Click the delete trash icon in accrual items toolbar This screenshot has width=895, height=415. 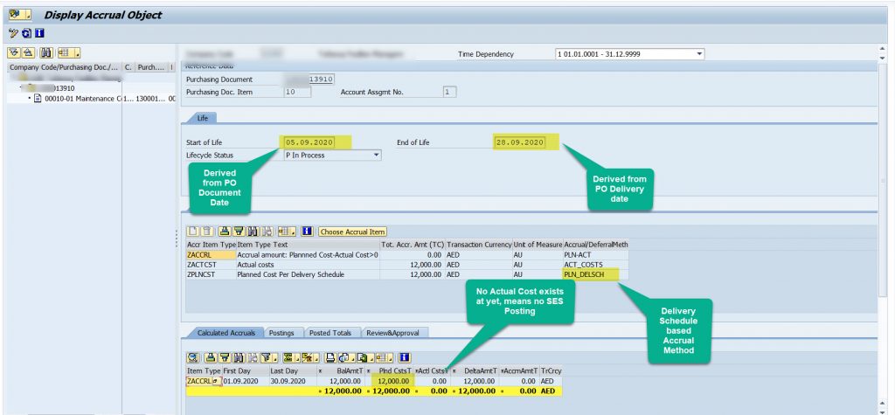click(206, 232)
